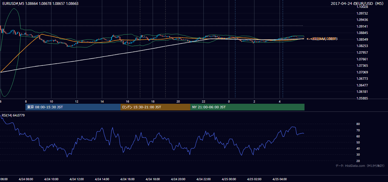
Task: Click the 1.09436 price axis label
Action: tap(362, 20)
